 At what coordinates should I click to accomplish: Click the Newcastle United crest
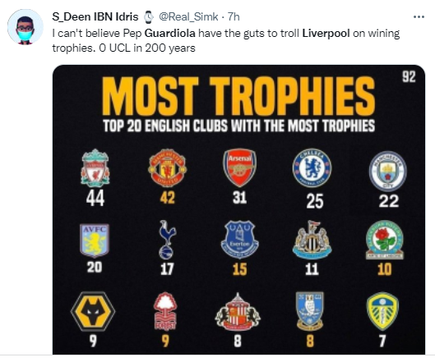[x=312, y=240]
